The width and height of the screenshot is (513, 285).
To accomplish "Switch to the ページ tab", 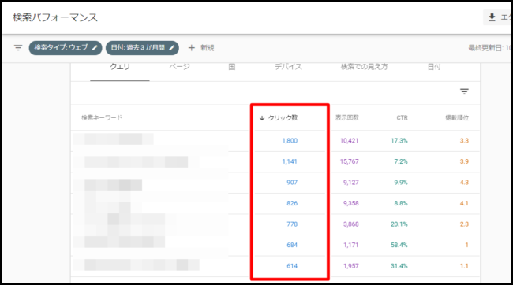I will click(x=179, y=67).
